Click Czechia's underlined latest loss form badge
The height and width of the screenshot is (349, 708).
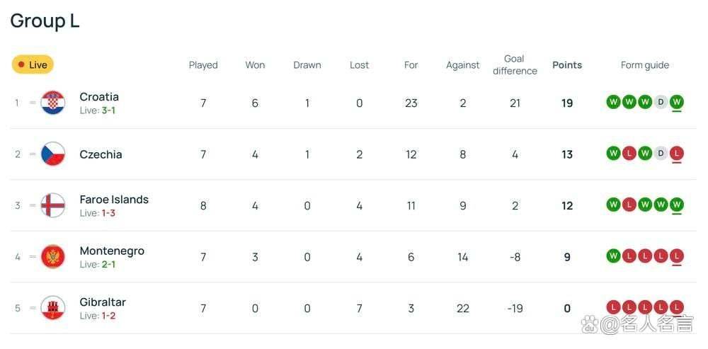click(677, 154)
